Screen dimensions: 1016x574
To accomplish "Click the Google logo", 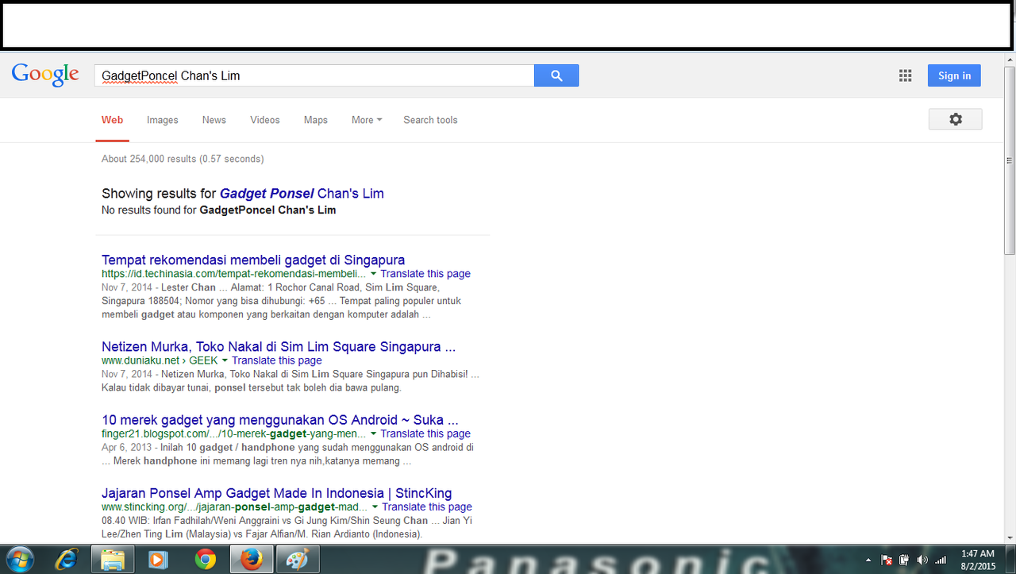I will tap(45, 75).
